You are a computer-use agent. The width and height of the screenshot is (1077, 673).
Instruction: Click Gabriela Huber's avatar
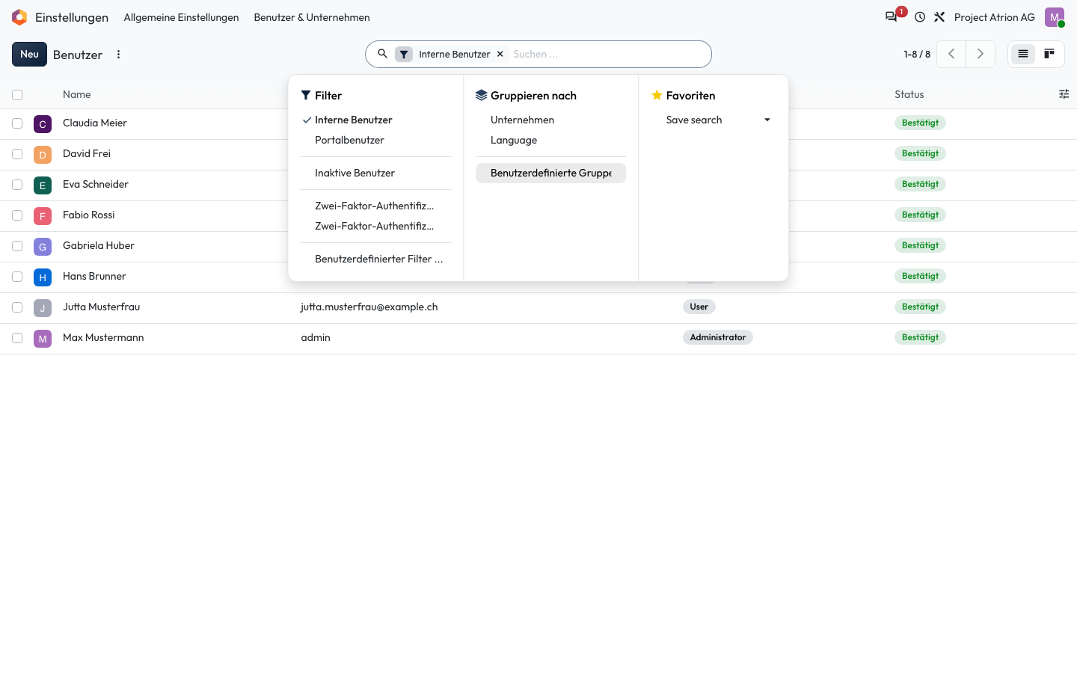pyautogui.click(x=43, y=246)
